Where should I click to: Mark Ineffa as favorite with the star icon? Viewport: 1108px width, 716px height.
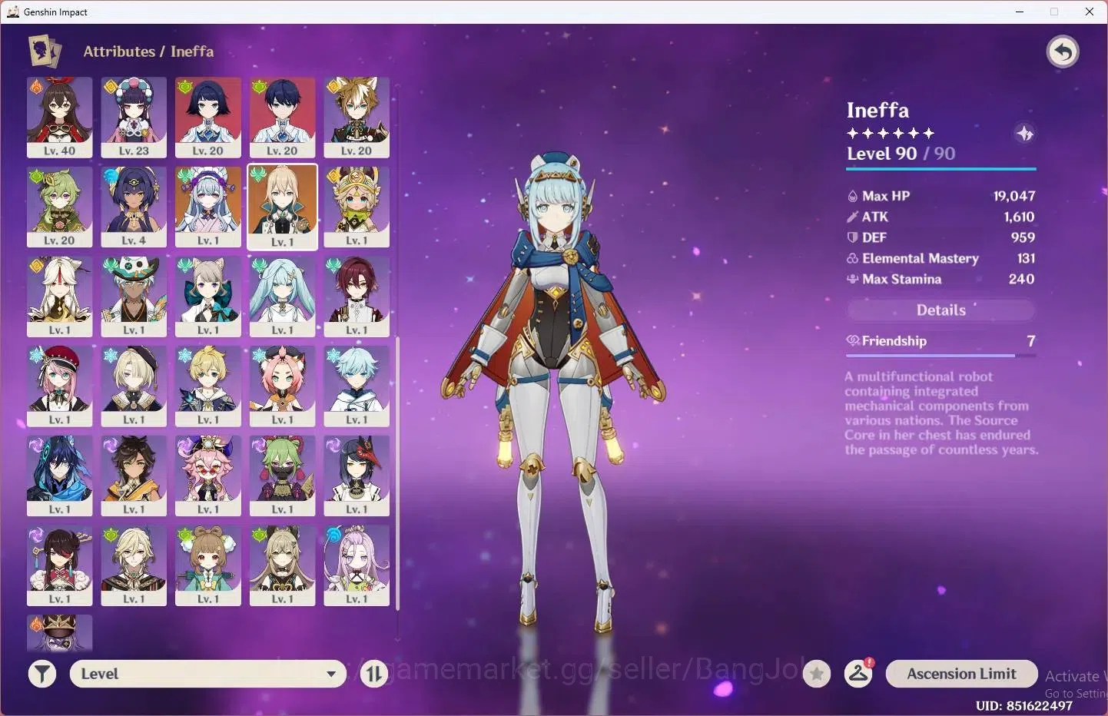click(817, 675)
